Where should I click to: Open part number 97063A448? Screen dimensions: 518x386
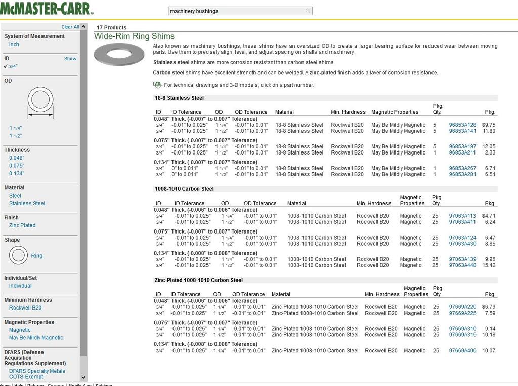462,265
